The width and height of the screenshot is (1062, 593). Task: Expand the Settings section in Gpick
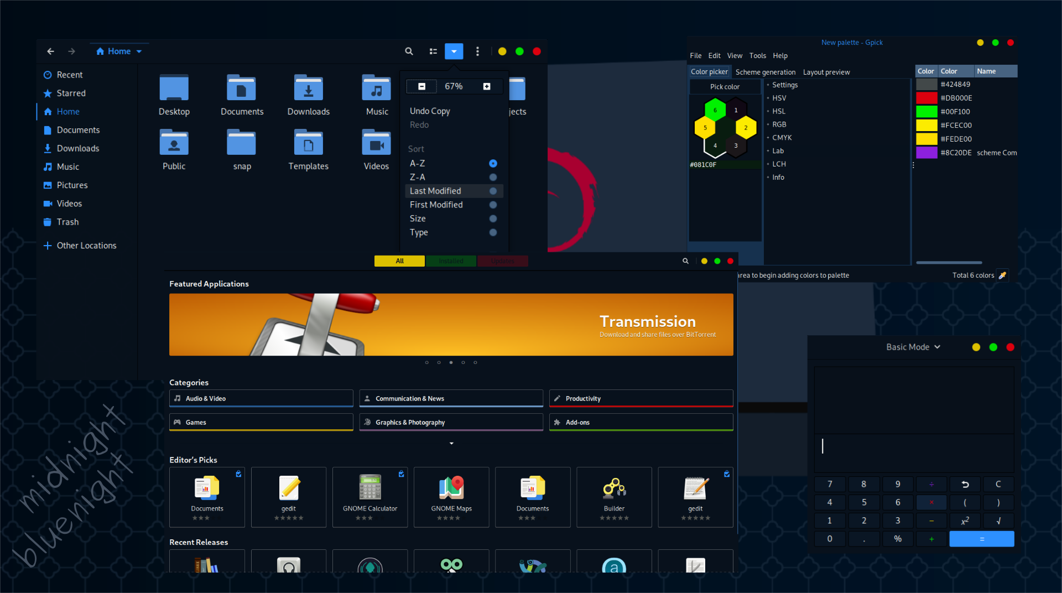click(x=784, y=85)
